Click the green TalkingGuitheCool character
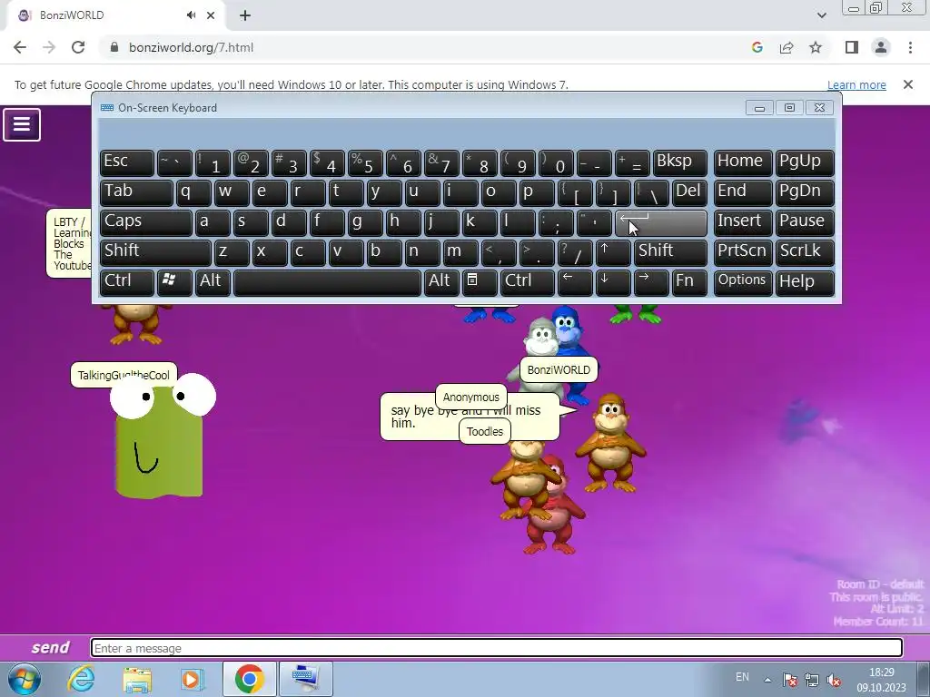Image resolution: width=930 pixels, height=697 pixels. 160,438
